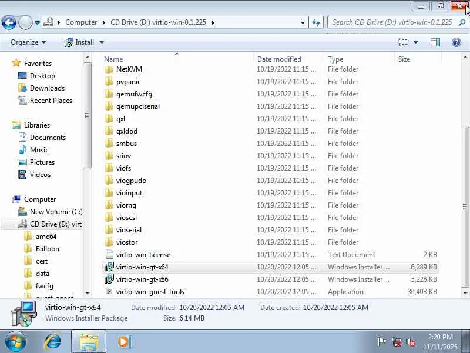The height and width of the screenshot is (353, 470).
Task: Sort by Date modified column header
Action: point(279,59)
